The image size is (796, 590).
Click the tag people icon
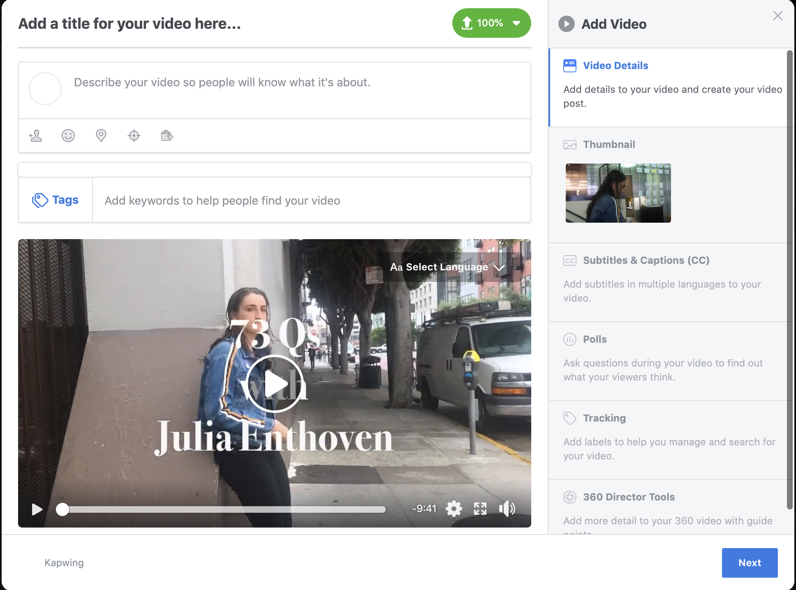[36, 136]
